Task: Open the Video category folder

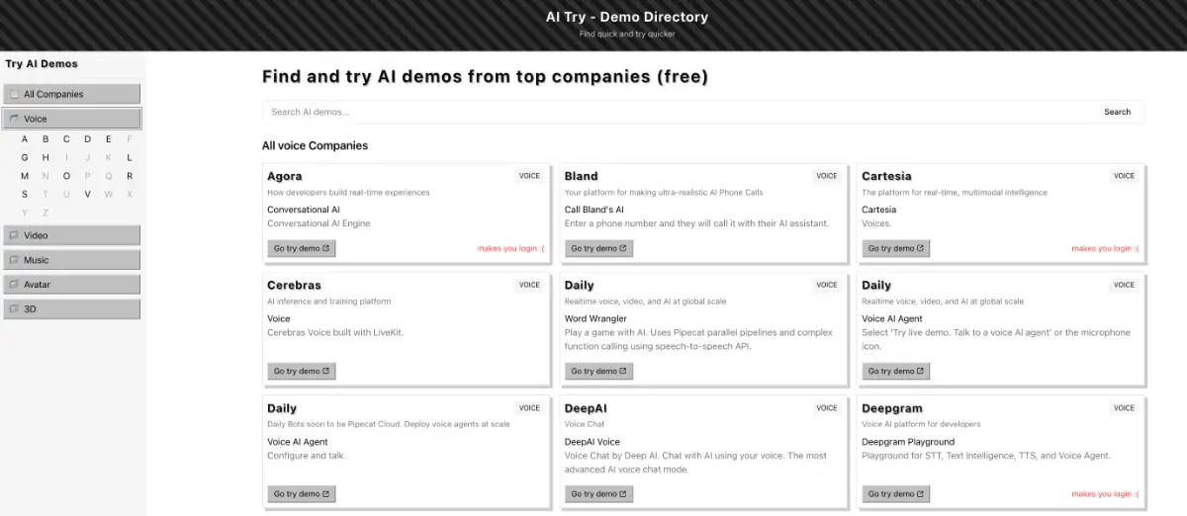Action: pyautogui.click(x=71, y=235)
